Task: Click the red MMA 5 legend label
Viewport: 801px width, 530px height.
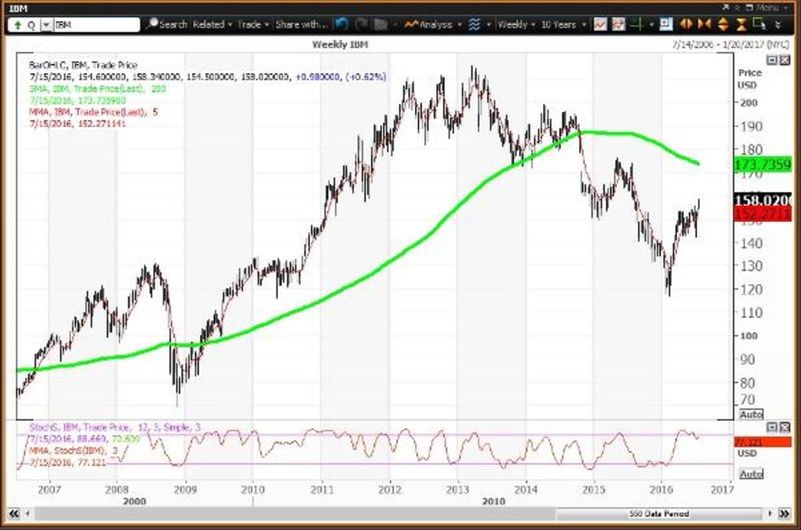Action: tap(93, 112)
